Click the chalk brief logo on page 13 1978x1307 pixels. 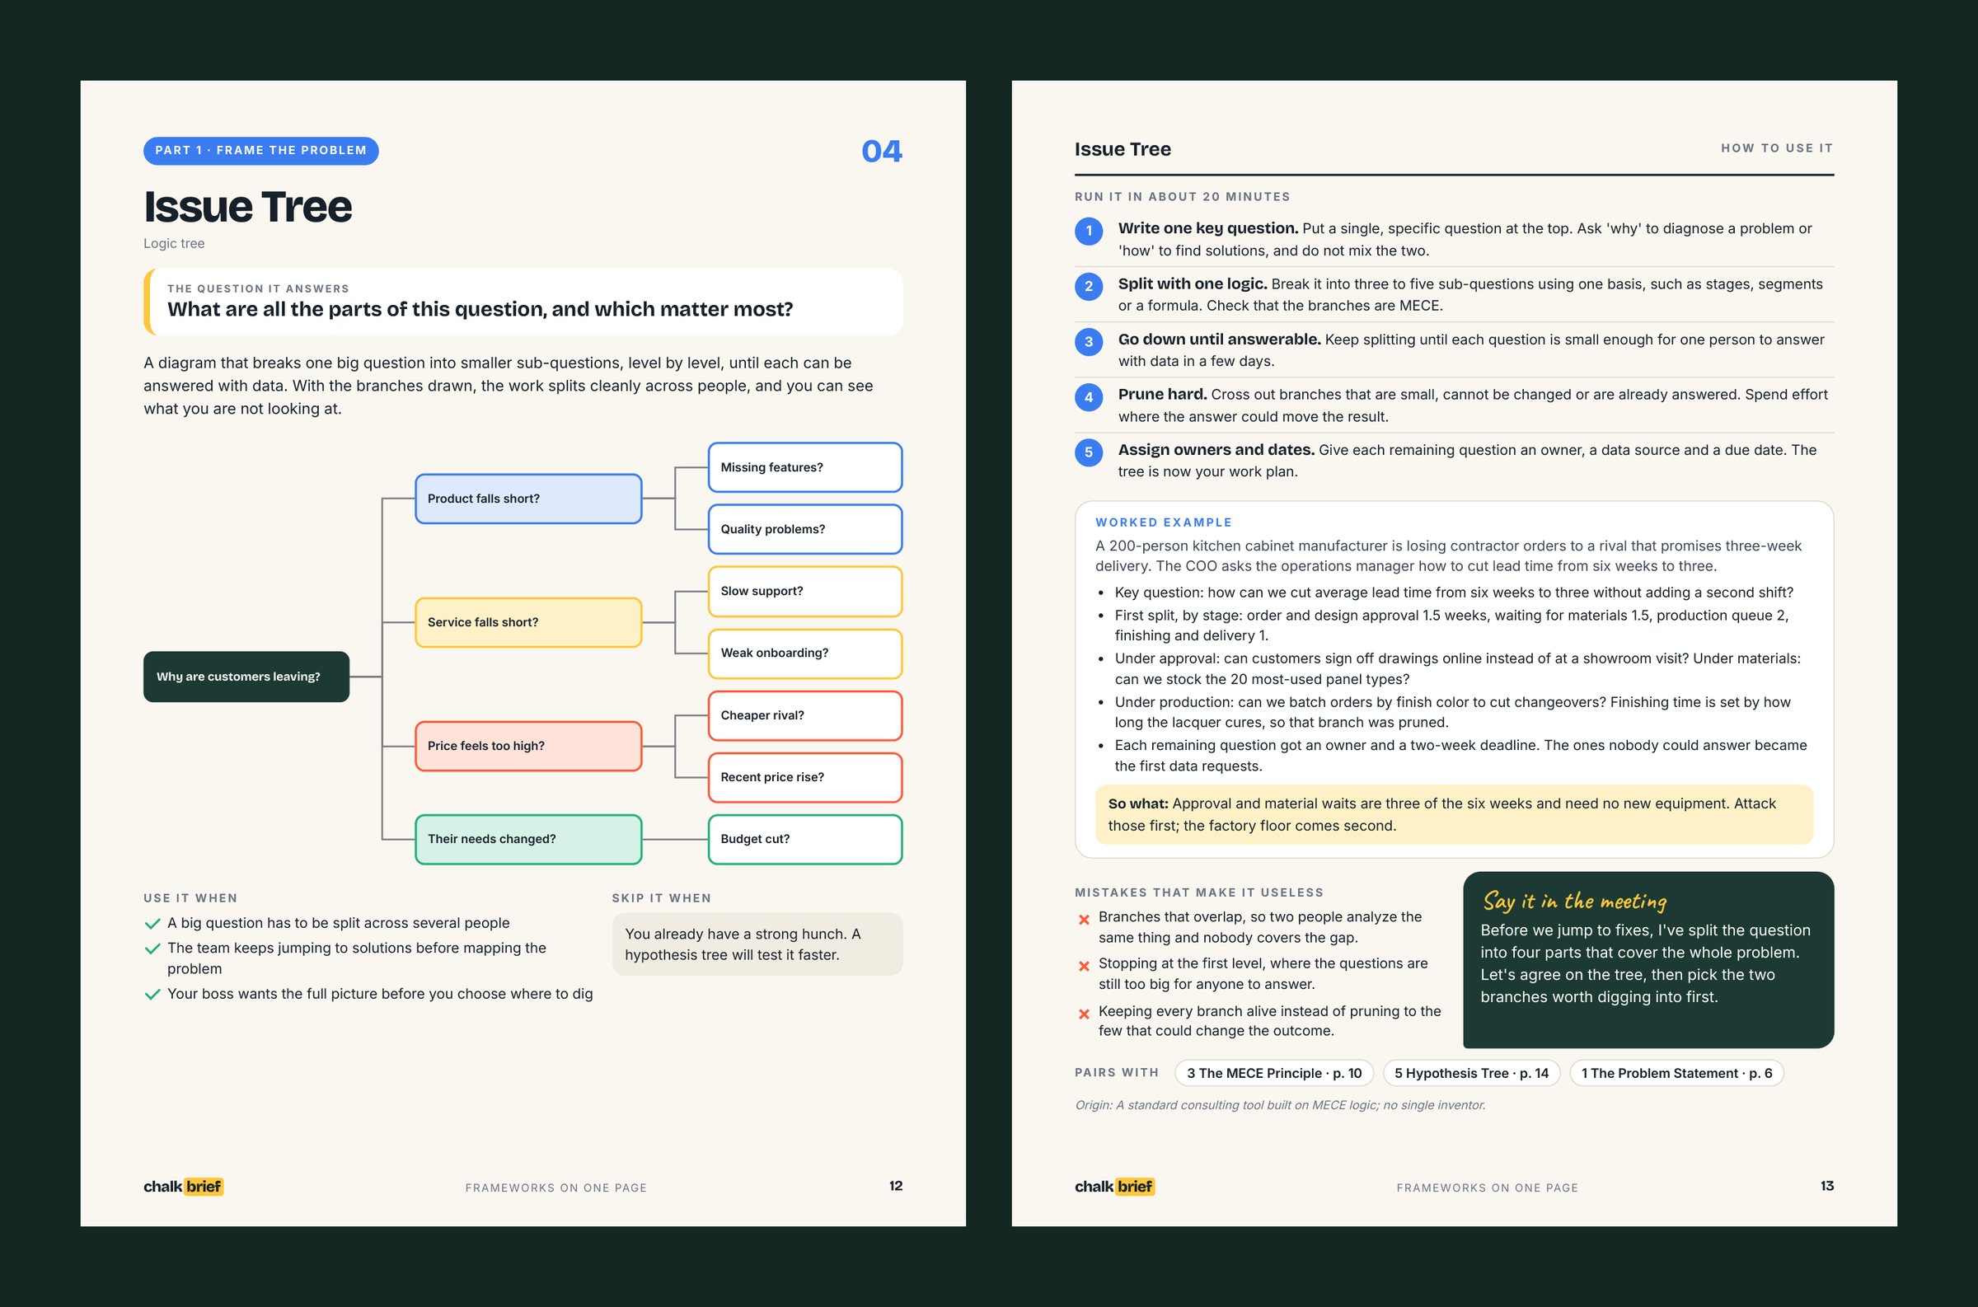[x=1114, y=1186]
